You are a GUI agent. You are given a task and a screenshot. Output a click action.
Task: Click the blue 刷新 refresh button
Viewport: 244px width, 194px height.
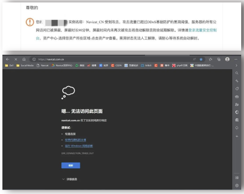click(71, 165)
